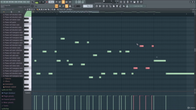The image size is (196, 110).
Task: Select the pencil draw tool in piano roll
Action: pyautogui.click(x=37, y=9)
